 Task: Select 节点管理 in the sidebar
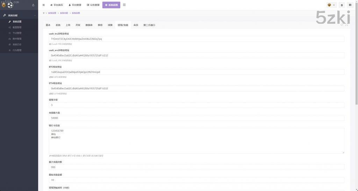click(x=17, y=33)
